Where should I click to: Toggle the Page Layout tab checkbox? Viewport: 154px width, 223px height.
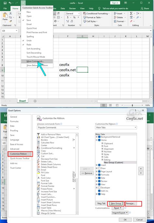click(x=99, y=172)
